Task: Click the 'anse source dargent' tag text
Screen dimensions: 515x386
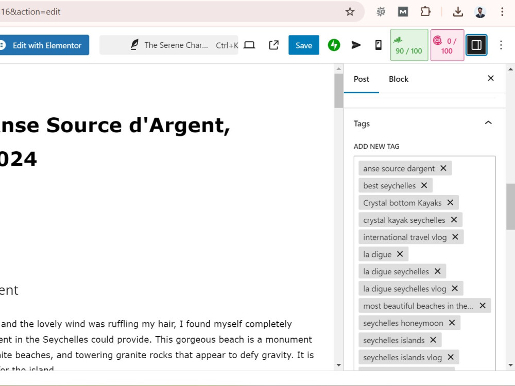Action: point(399,168)
